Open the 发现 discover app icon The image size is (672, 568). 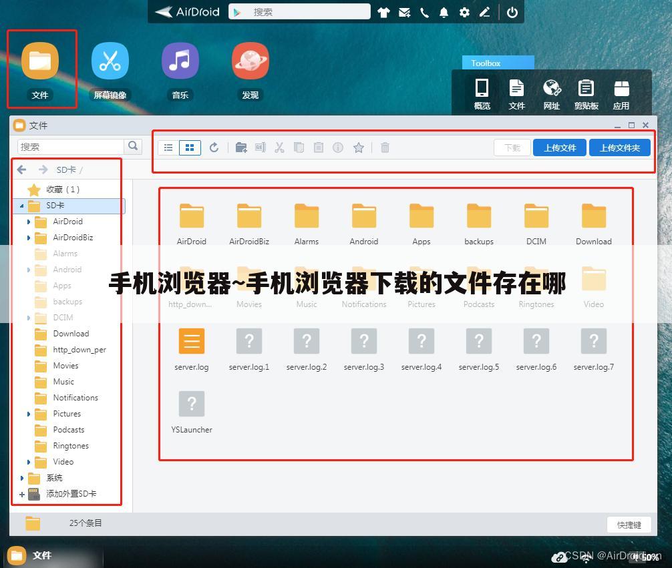(250, 61)
